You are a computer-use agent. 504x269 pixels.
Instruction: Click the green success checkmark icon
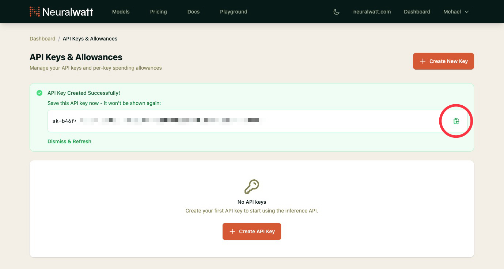click(x=39, y=93)
